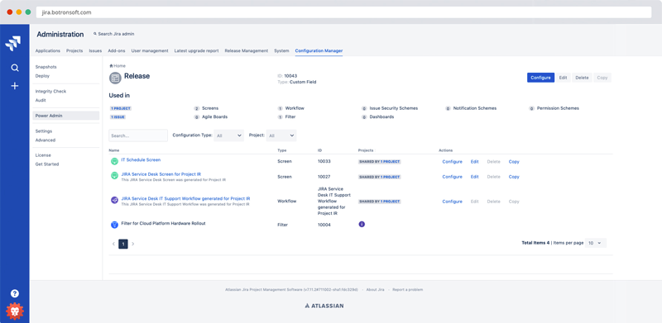Open the Configuration Type dropdown
Viewport: 662px width, 323px height.
(229, 135)
